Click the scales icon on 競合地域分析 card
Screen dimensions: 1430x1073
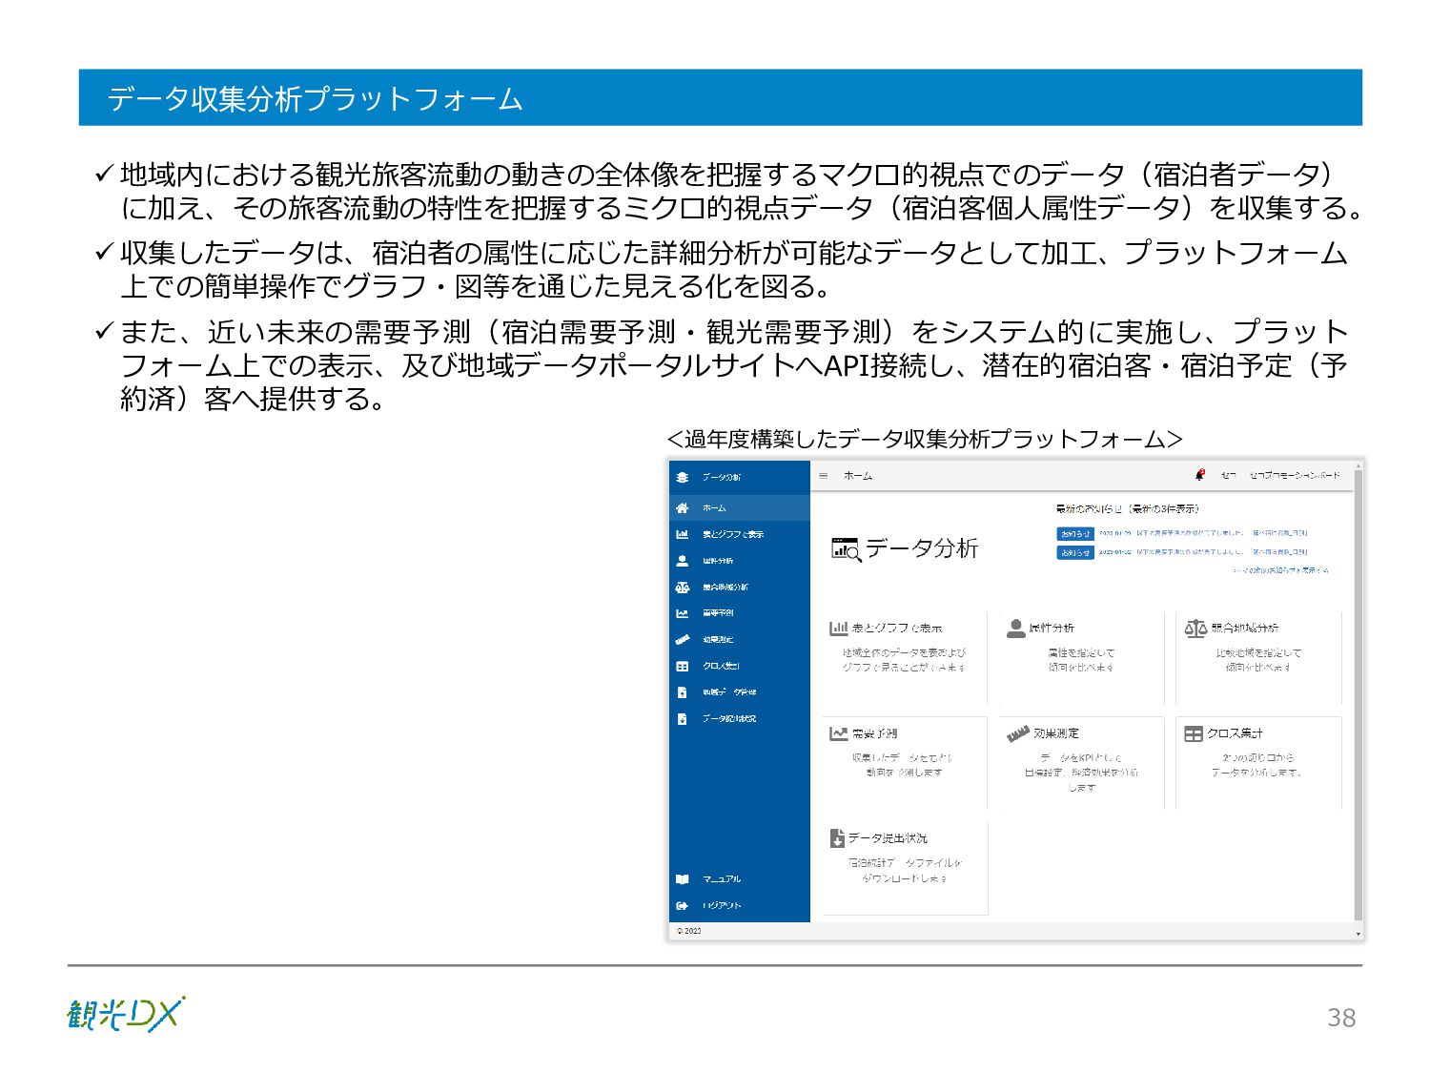tap(1195, 628)
